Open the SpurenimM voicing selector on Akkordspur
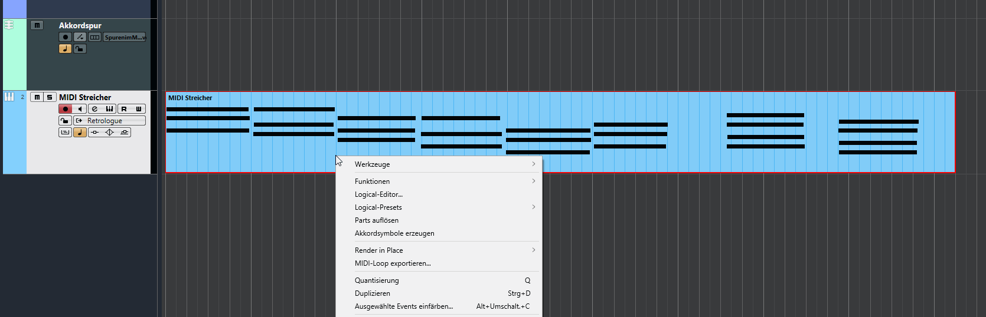The height and width of the screenshot is (317, 986). (x=125, y=37)
